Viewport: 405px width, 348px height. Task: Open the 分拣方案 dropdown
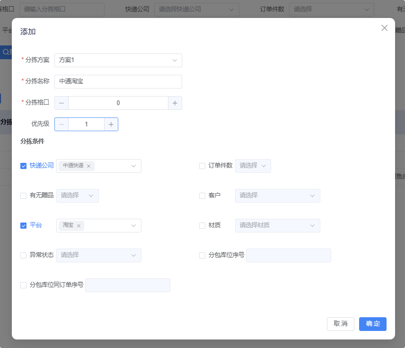point(118,61)
